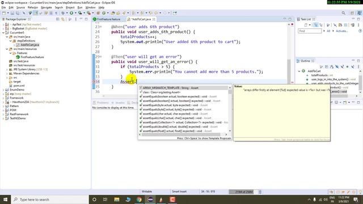Screen dimensions: 363x204
Task: Toggle Hide Completed Tasks in Task List
Action: coord(335,25)
